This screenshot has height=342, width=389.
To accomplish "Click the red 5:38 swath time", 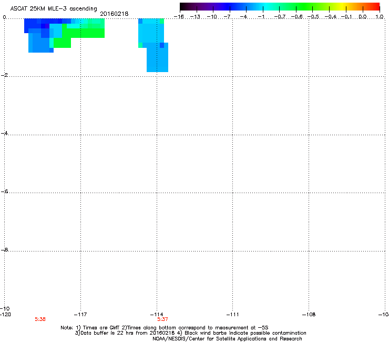I will (x=40, y=319).
